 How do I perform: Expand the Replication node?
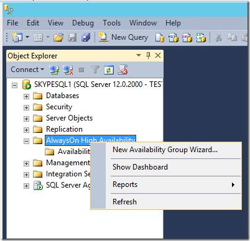tap(26, 130)
